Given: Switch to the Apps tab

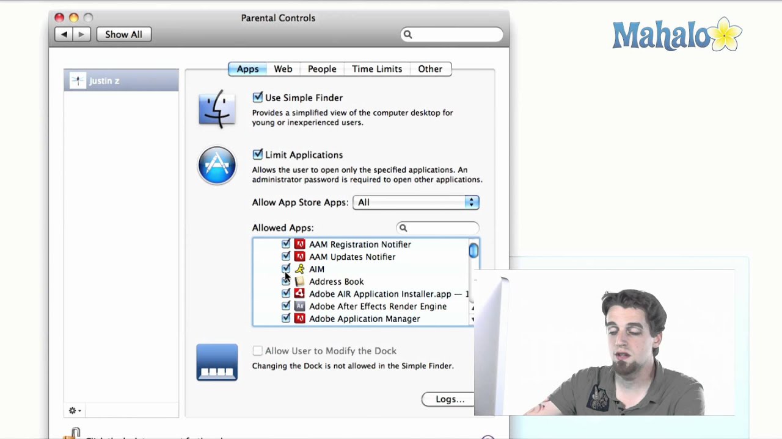Looking at the screenshot, I should 247,69.
